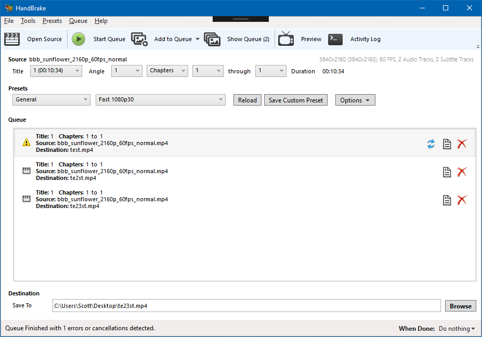Image resolution: width=482 pixels, height=337 pixels.
Task: Expand the Options dropdown button
Action: pos(355,100)
